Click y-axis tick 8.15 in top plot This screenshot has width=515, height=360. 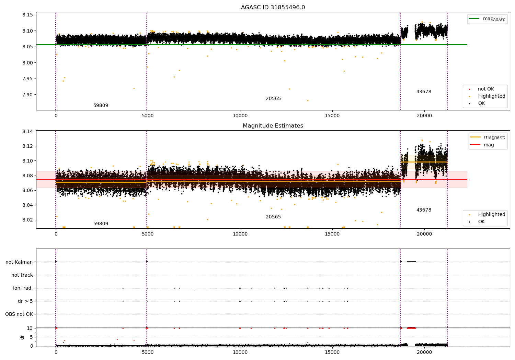(x=28, y=15)
